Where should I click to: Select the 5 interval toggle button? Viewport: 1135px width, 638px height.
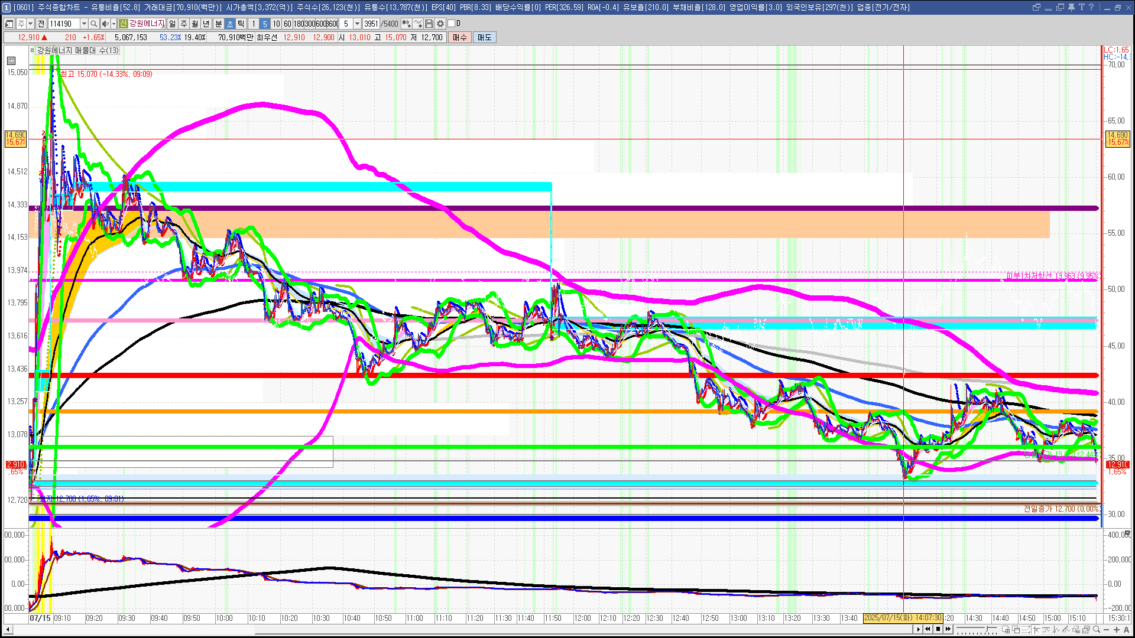pos(264,24)
